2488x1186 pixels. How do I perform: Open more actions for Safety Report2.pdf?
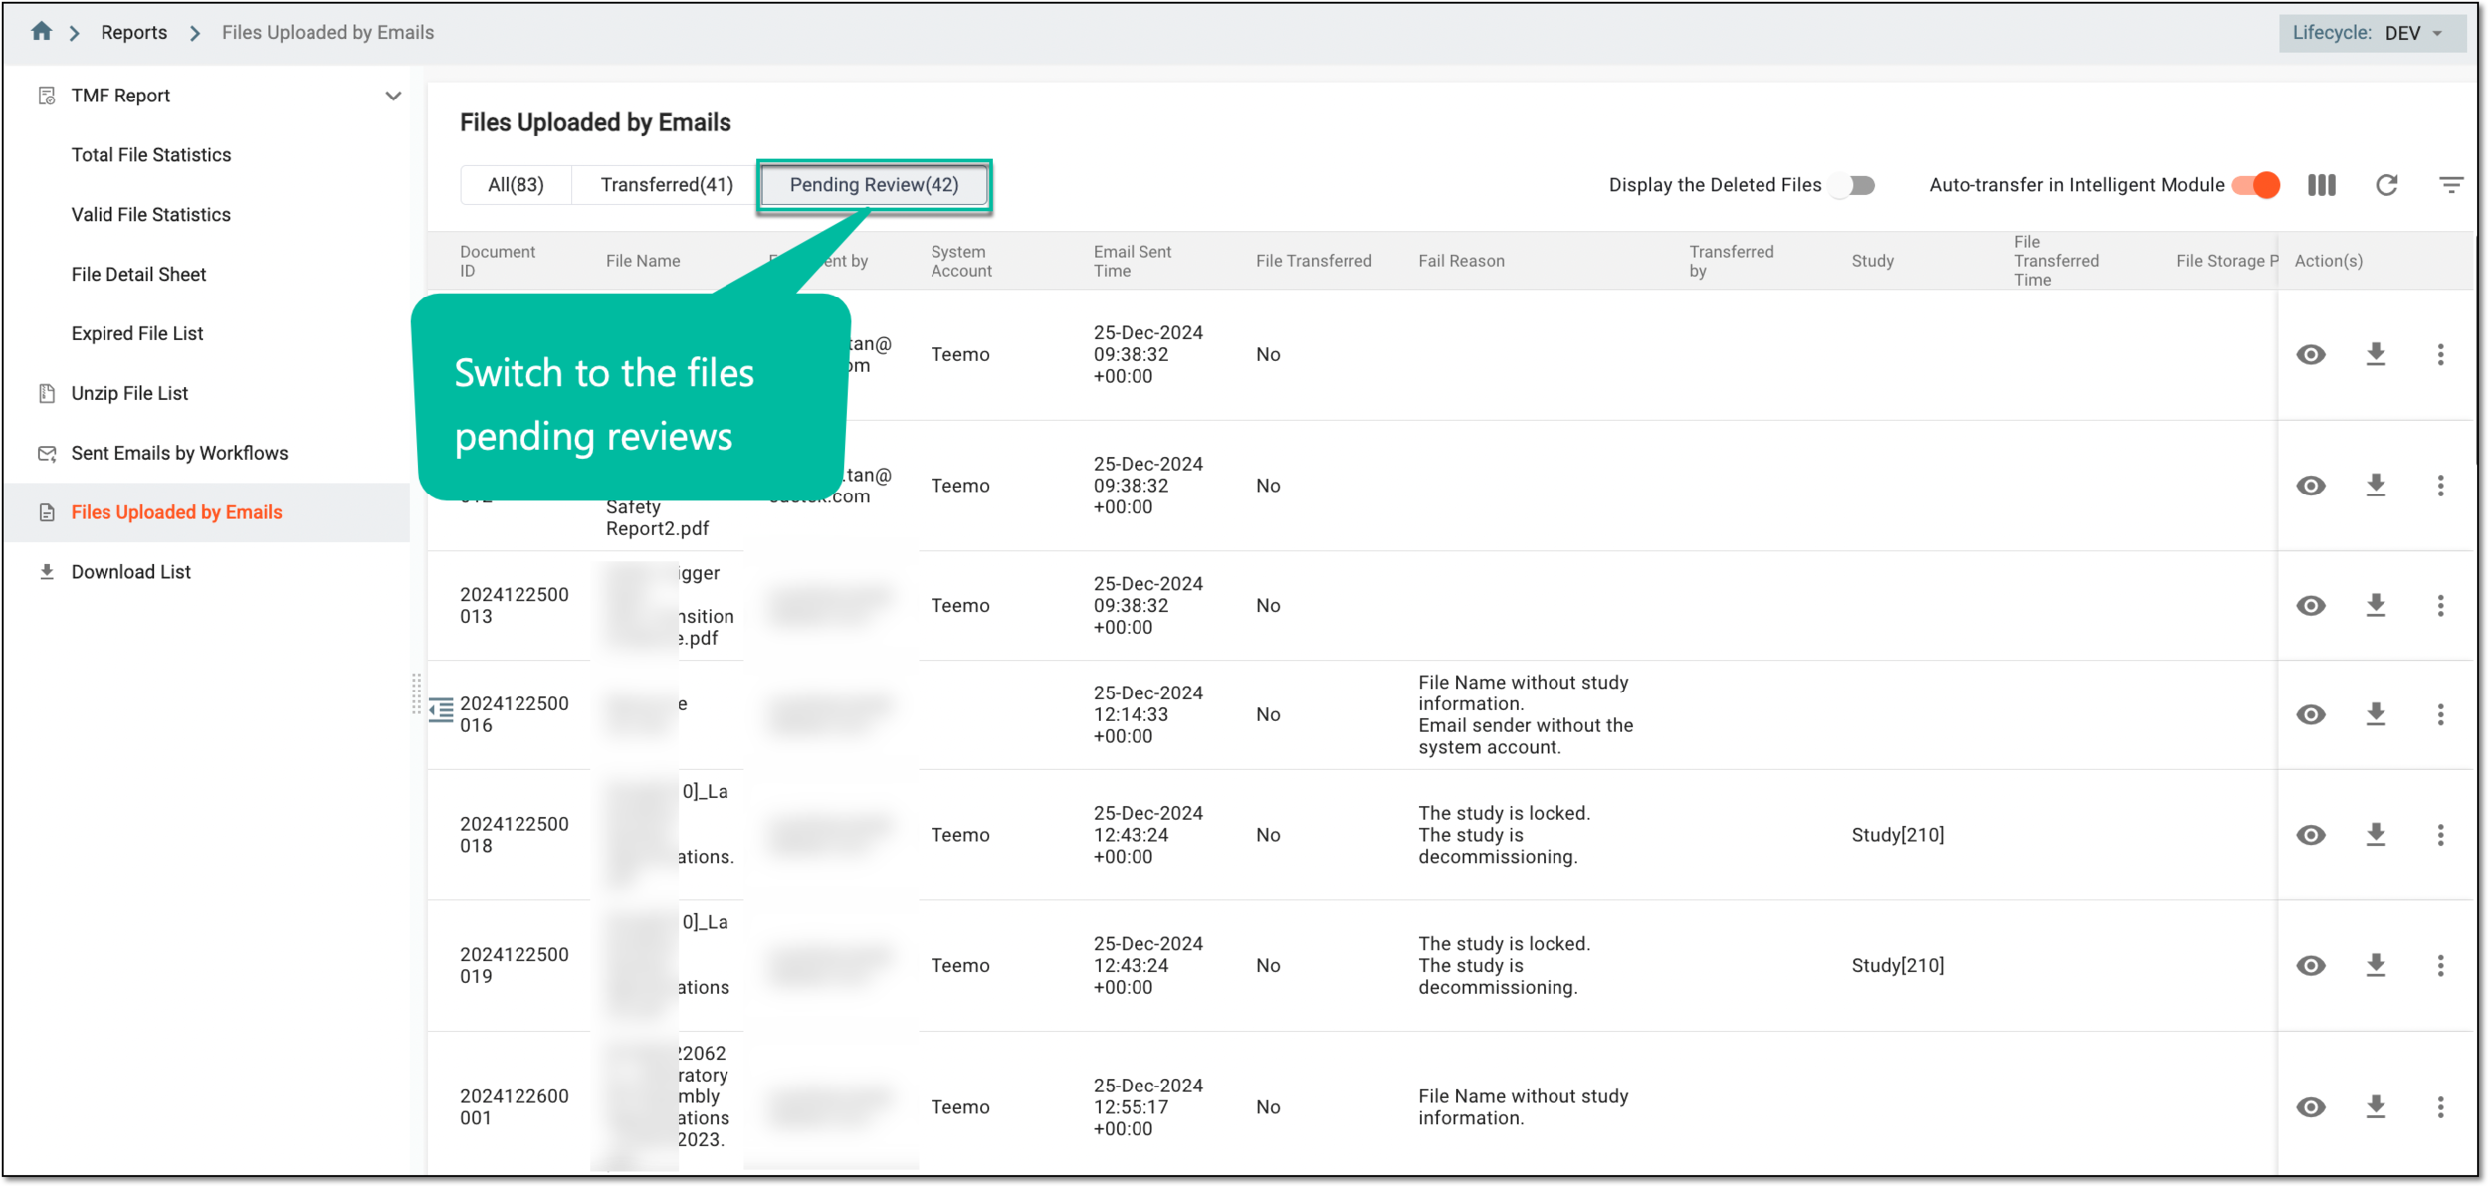(2440, 486)
